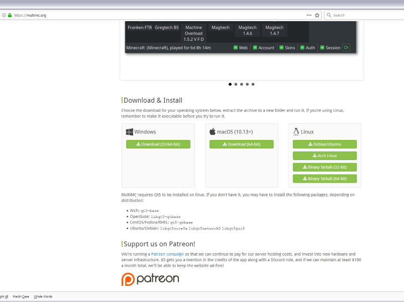The height and width of the screenshot is (302, 404).
Task: Click the Ubuntu/Debian package list line
Action: [187, 229]
